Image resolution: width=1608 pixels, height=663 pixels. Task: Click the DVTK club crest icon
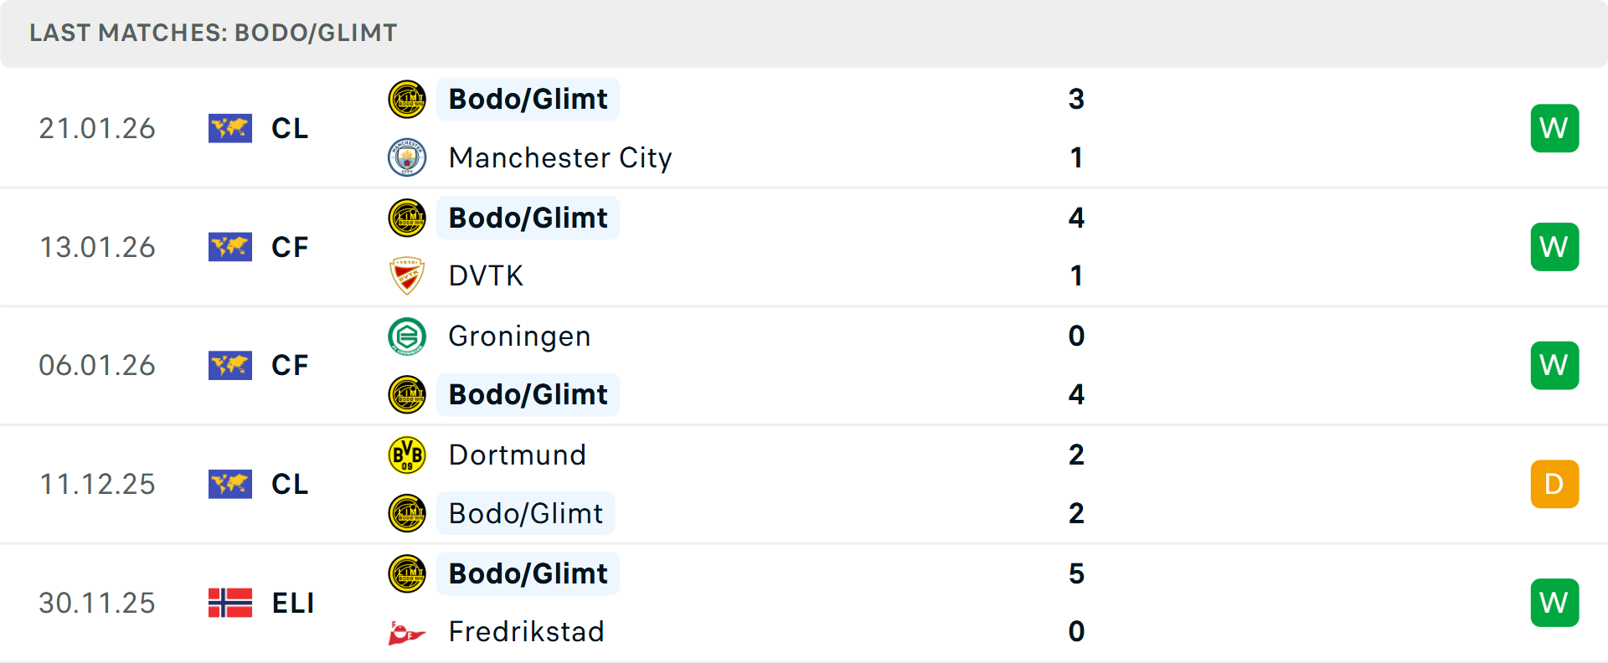(407, 275)
